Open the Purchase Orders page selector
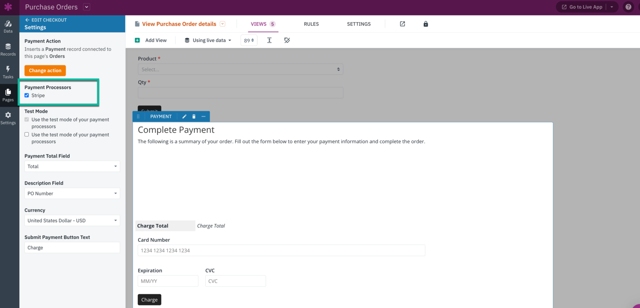Viewport: 640px width, 308px height. [x=86, y=7]
